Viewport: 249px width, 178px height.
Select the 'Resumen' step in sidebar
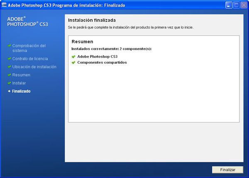pyautogui.click(x=21, y=75)
